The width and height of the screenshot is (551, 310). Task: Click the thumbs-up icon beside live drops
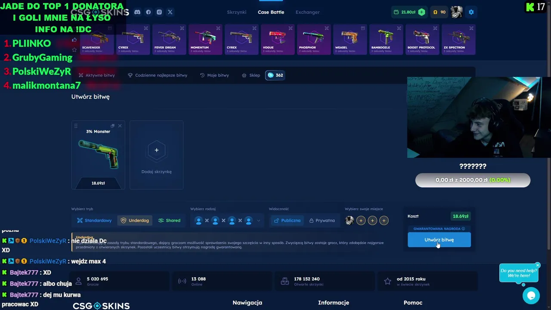coord(74,40)
